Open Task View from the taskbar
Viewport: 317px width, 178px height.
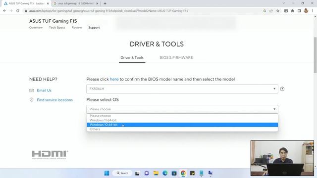137,173
